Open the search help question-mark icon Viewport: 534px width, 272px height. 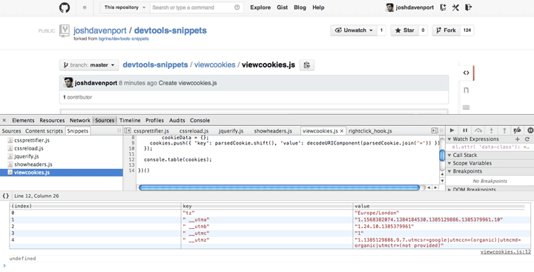(x=237, y=7)
